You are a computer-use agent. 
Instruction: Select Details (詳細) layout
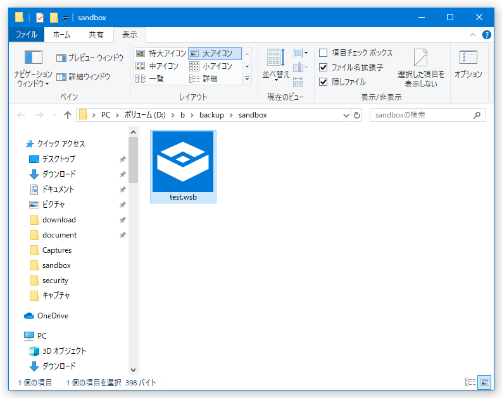204,78
